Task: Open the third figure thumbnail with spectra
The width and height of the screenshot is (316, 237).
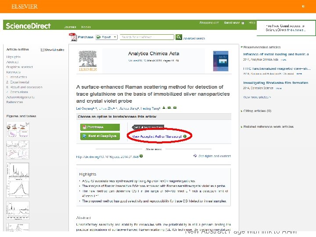Action: [18, 180]
